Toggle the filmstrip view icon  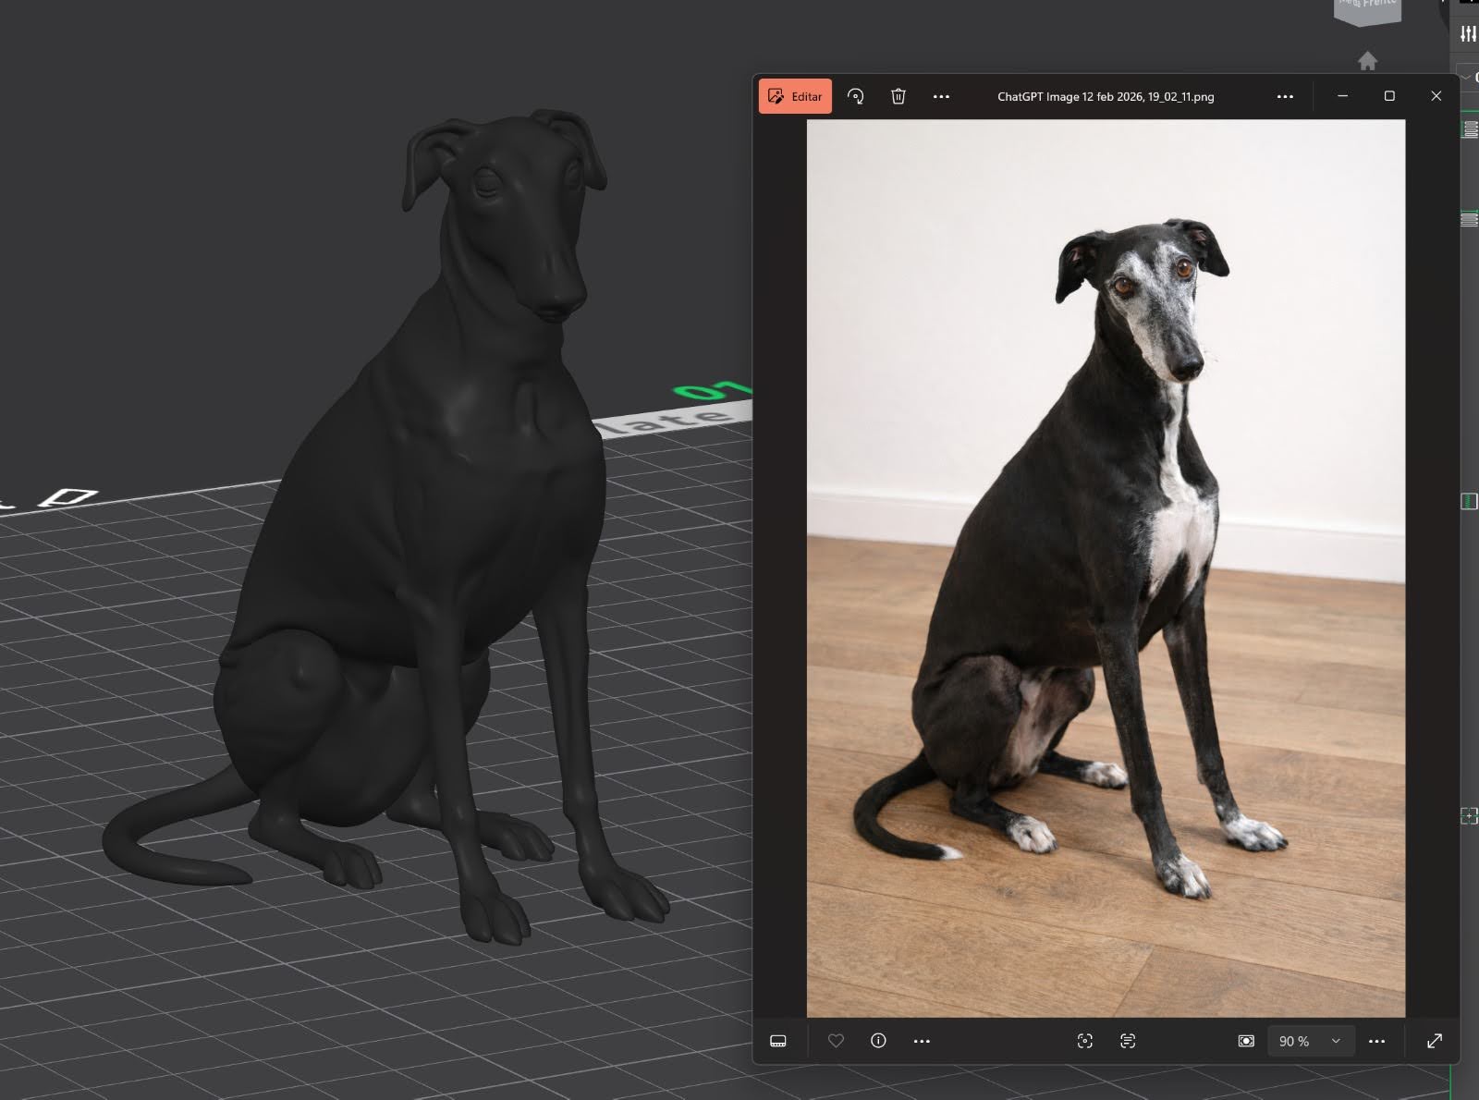coord(778,1041)
